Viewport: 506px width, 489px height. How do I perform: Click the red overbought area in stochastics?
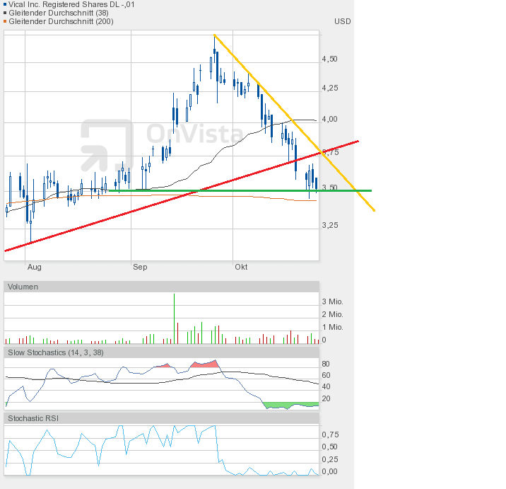[x=206, y=364]
